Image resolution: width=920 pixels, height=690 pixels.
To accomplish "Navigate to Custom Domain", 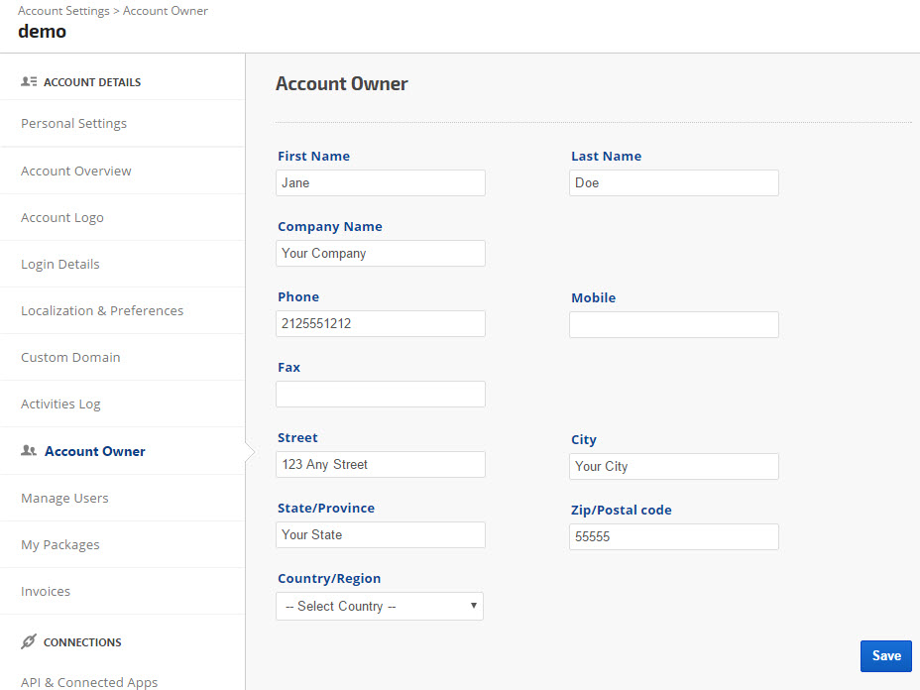I will pos(70,358).
